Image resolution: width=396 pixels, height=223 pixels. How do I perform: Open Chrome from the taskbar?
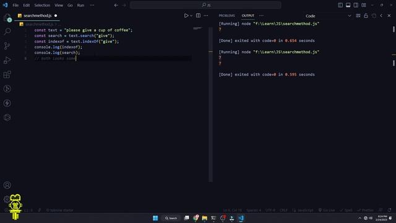coord(196,218)
